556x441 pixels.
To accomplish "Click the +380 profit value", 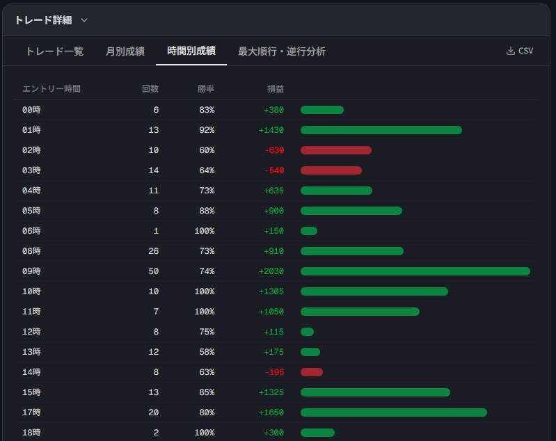I will click(273, 110).
